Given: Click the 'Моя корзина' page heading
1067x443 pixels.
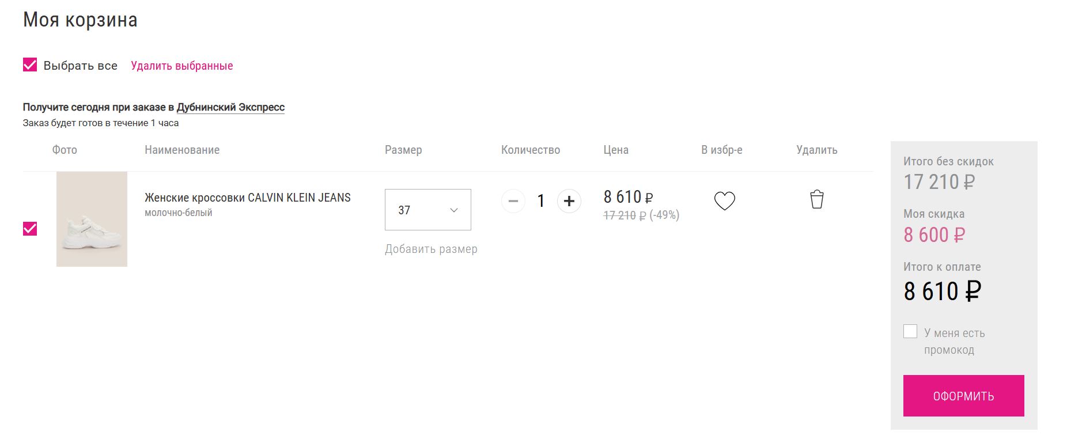Looking at the screenshot, I should click(80, 20).
